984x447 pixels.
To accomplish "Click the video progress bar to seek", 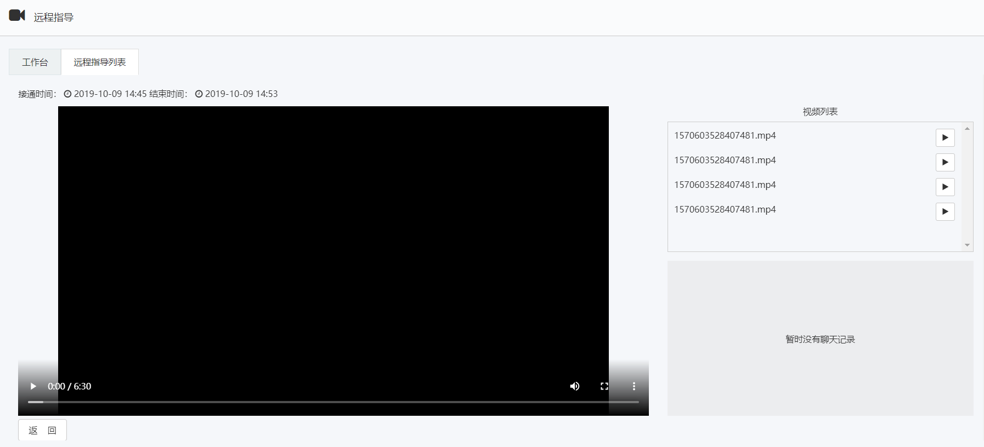I will coord(333,402).
